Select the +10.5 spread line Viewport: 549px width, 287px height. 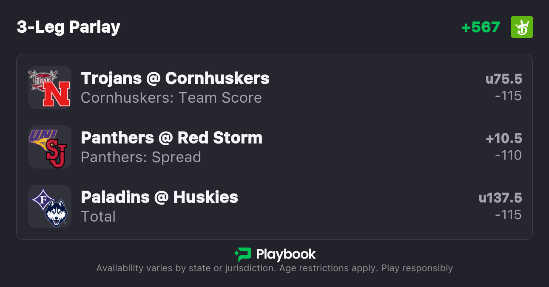point(503,139)
